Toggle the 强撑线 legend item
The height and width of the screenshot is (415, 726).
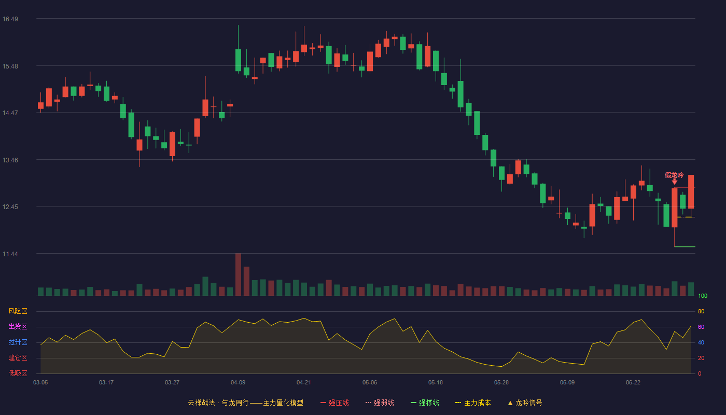(x=425, y=403)
